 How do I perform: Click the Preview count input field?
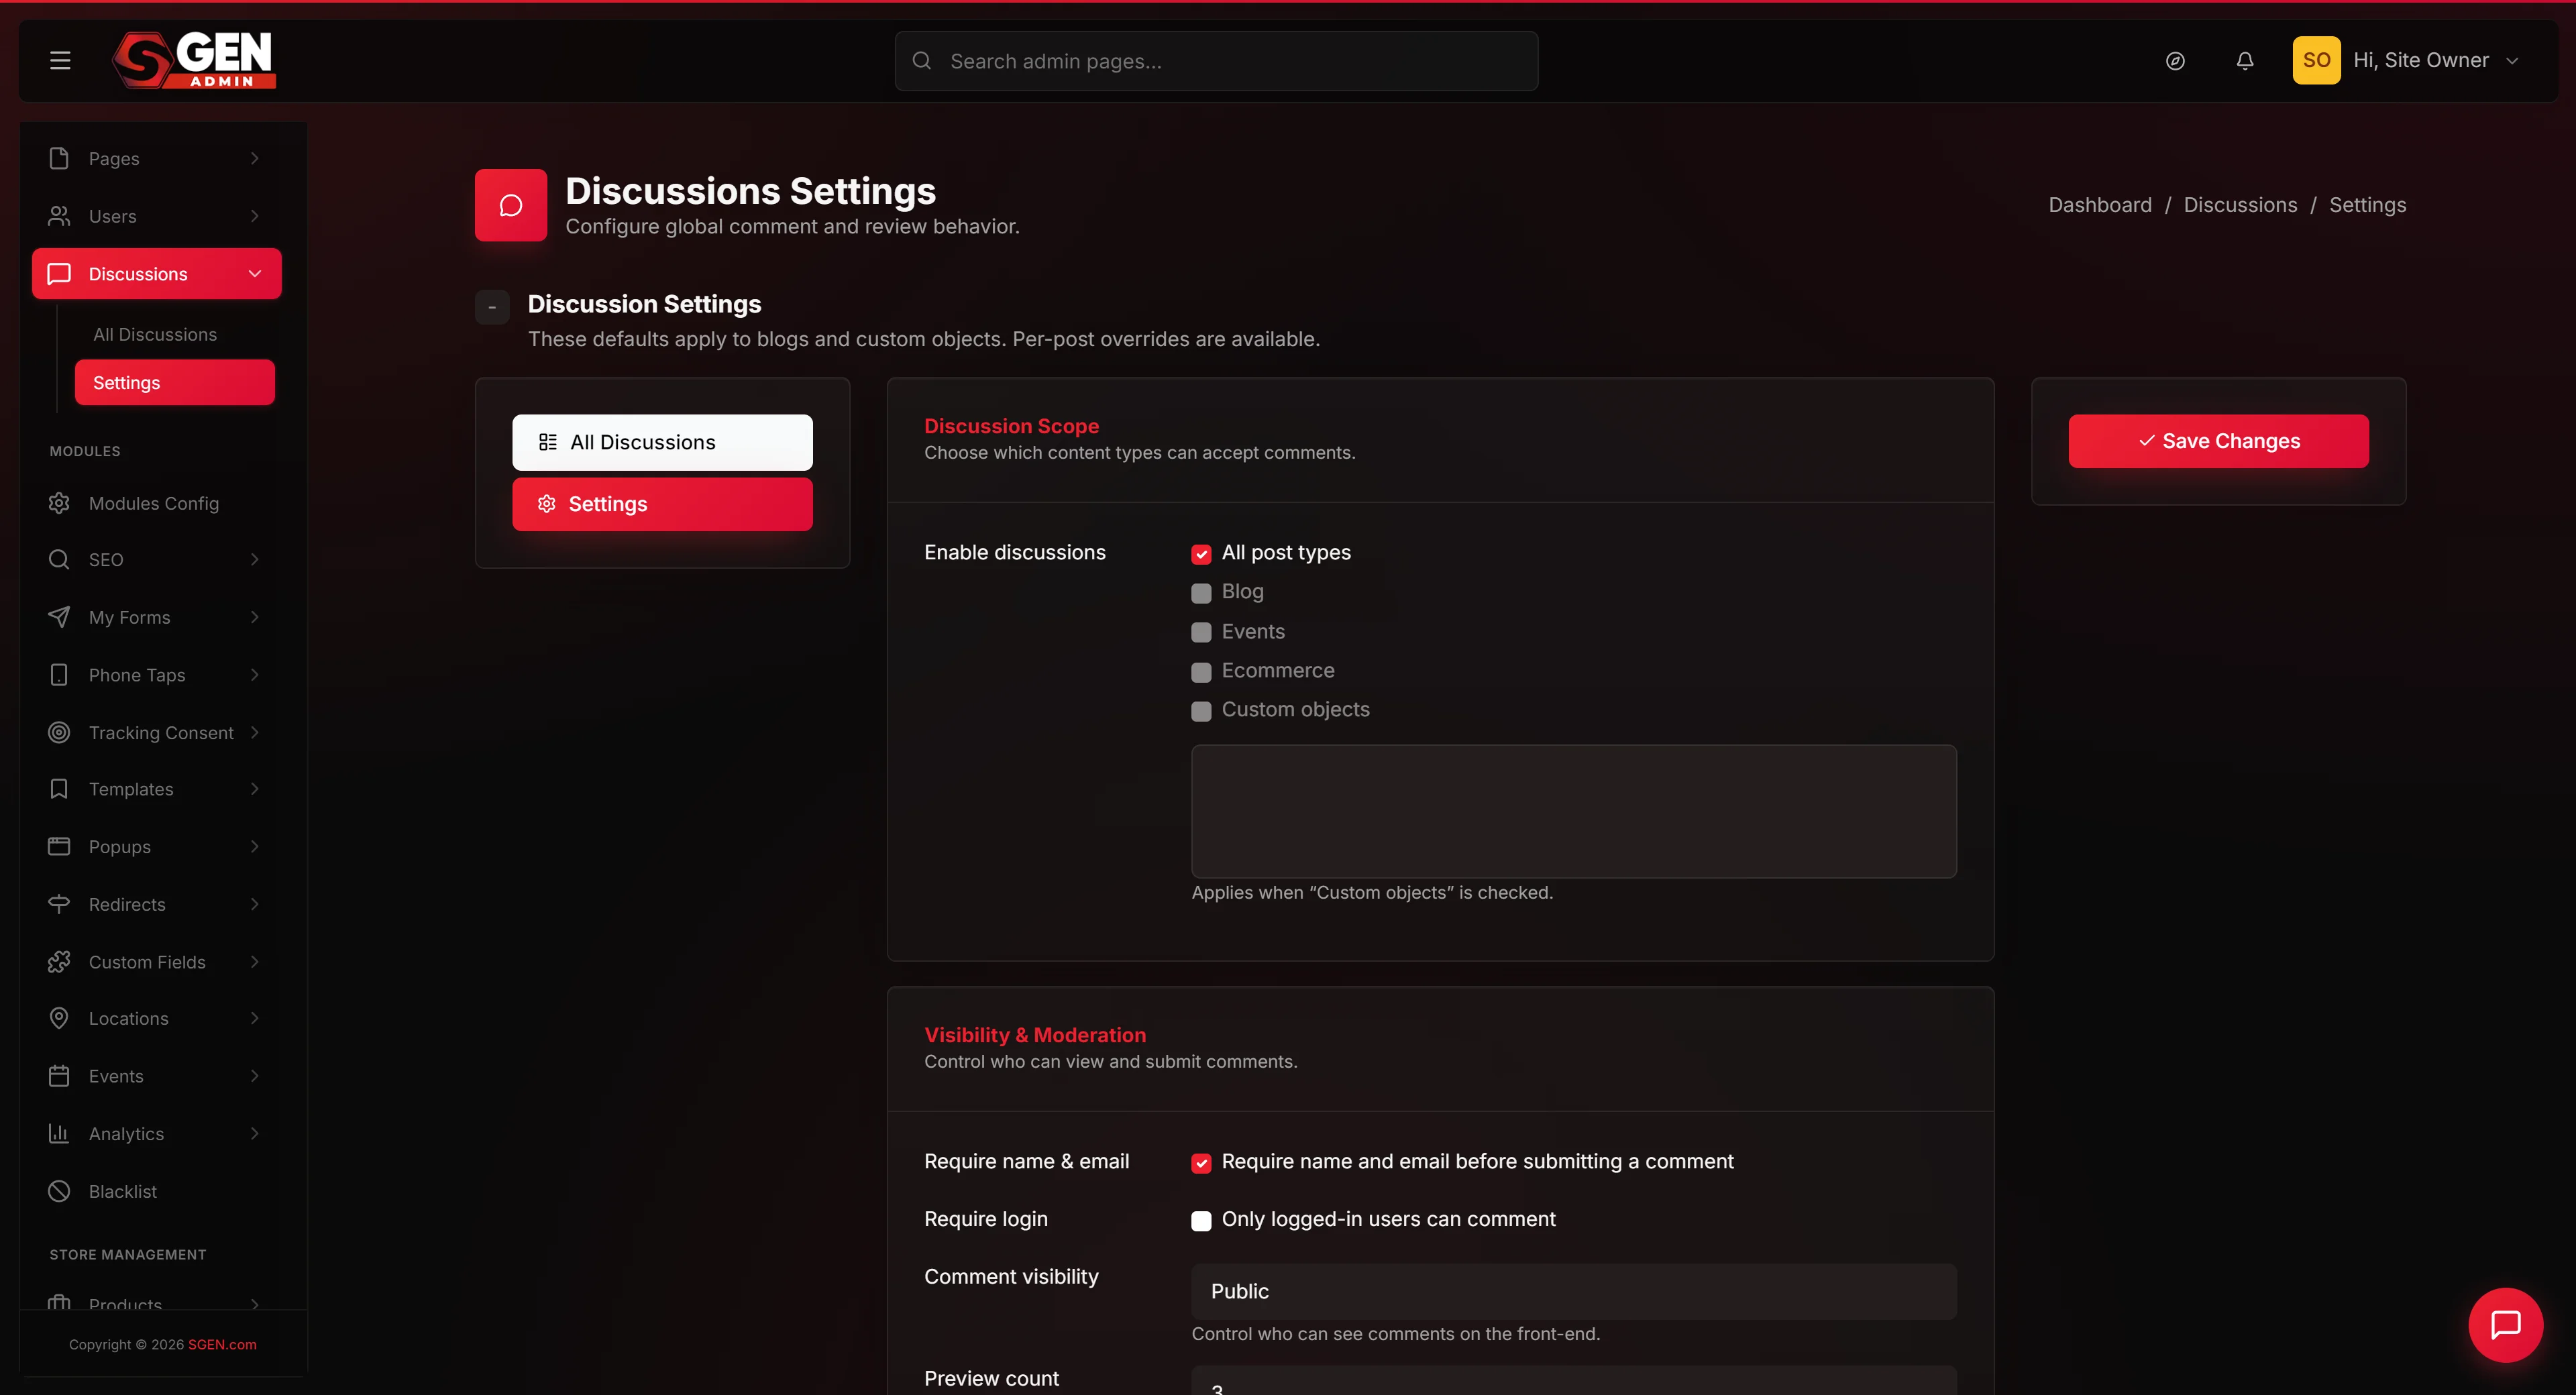(1573, 1381)
